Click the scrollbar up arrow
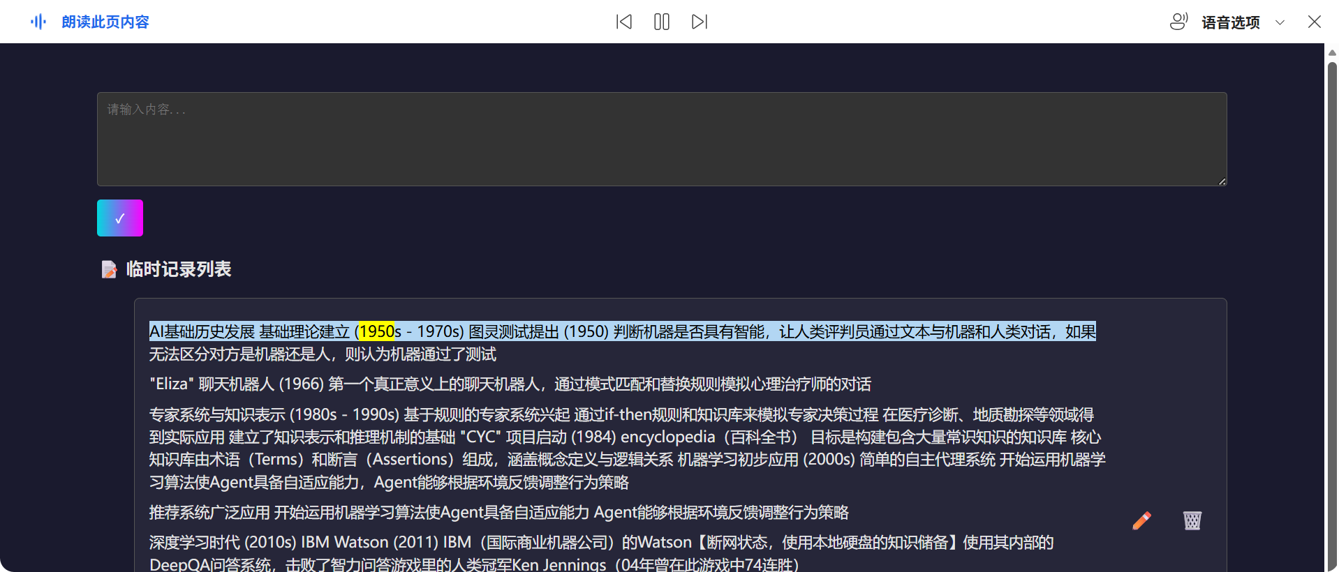 click(1332, 52)
